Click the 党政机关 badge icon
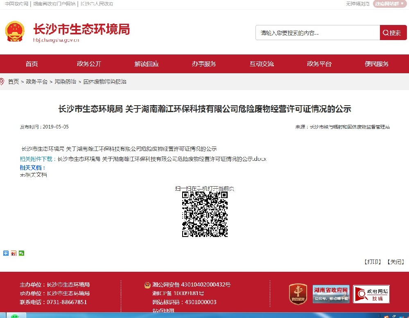This screenshot has height=318, width=409. tap(298, 294)
